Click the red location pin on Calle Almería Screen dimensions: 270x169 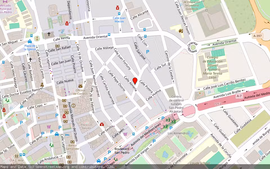[x=135, y=81]
